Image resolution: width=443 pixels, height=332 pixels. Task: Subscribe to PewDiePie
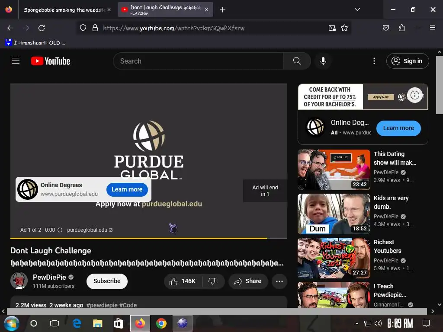pyautogui.click(x=107, y=281)
